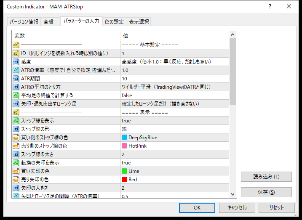Image resolution: width=302 pixels, height=220 pixels.
Task: Click the scrollbar down arrow
Action: [233, 194]
